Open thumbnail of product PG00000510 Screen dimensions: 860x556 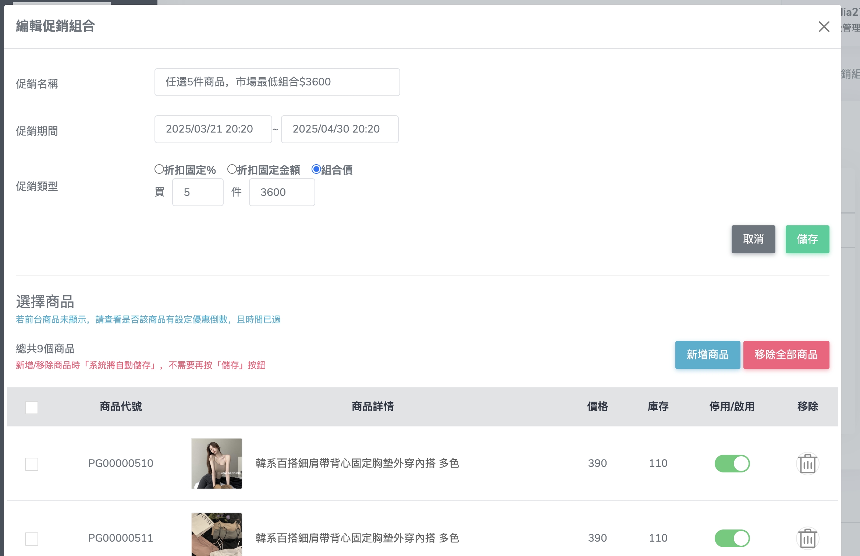(217, 464)
